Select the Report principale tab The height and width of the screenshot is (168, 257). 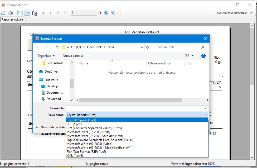[12, 19]
